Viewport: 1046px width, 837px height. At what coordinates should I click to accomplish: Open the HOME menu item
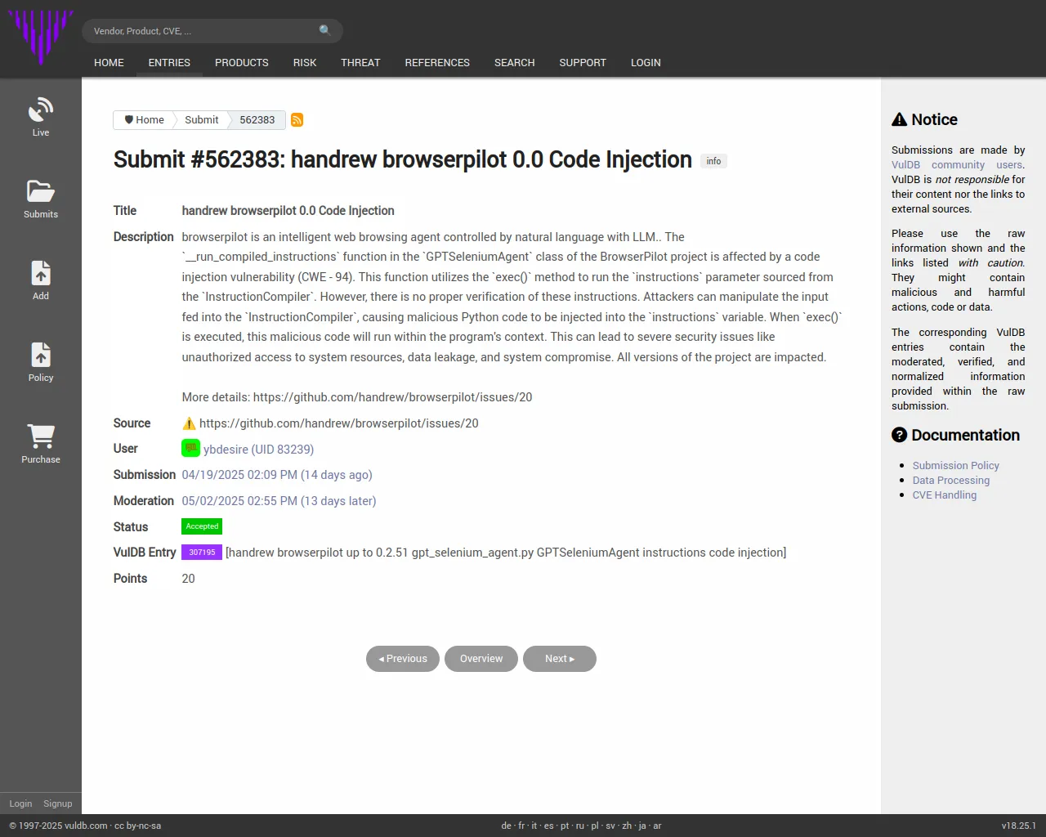point(109,62)
